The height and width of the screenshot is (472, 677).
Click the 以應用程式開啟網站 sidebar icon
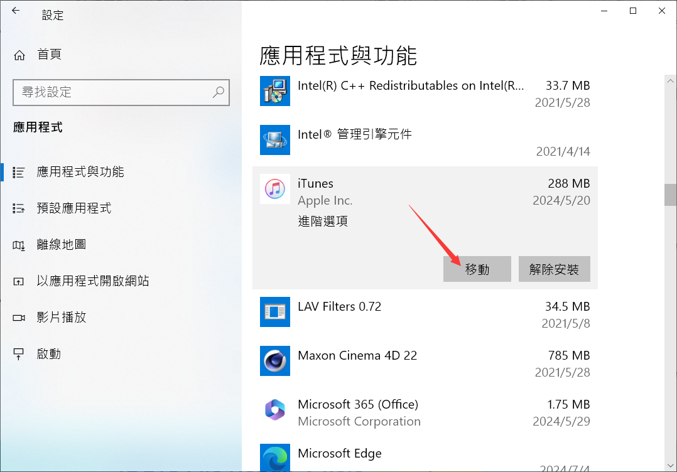click(19, 282)
